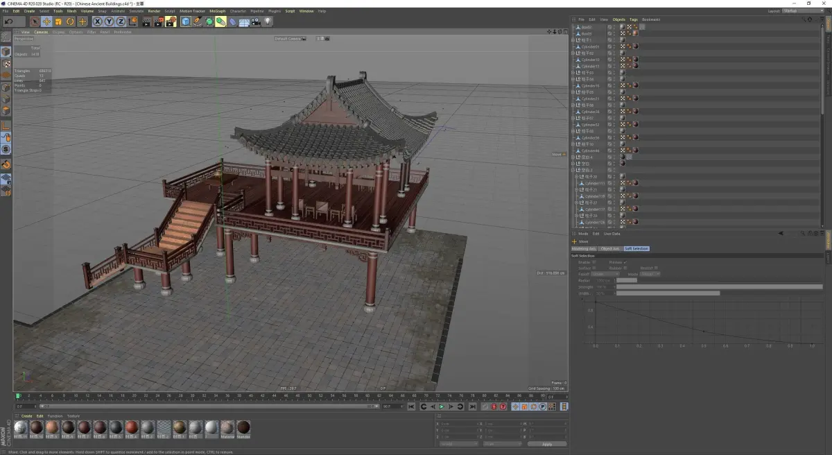This screenshot has width=832, height=455.
Task: Open the File menu
Action: [x=6, y=11]
